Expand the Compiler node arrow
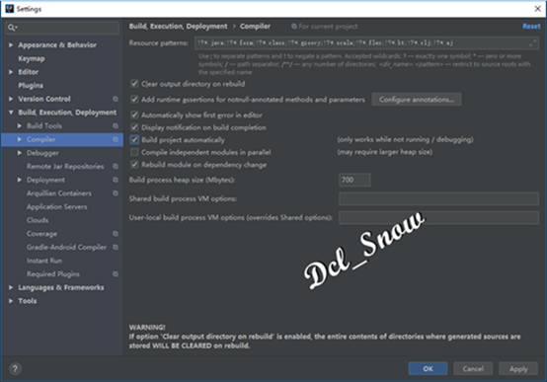 click(x=20, y=139)
